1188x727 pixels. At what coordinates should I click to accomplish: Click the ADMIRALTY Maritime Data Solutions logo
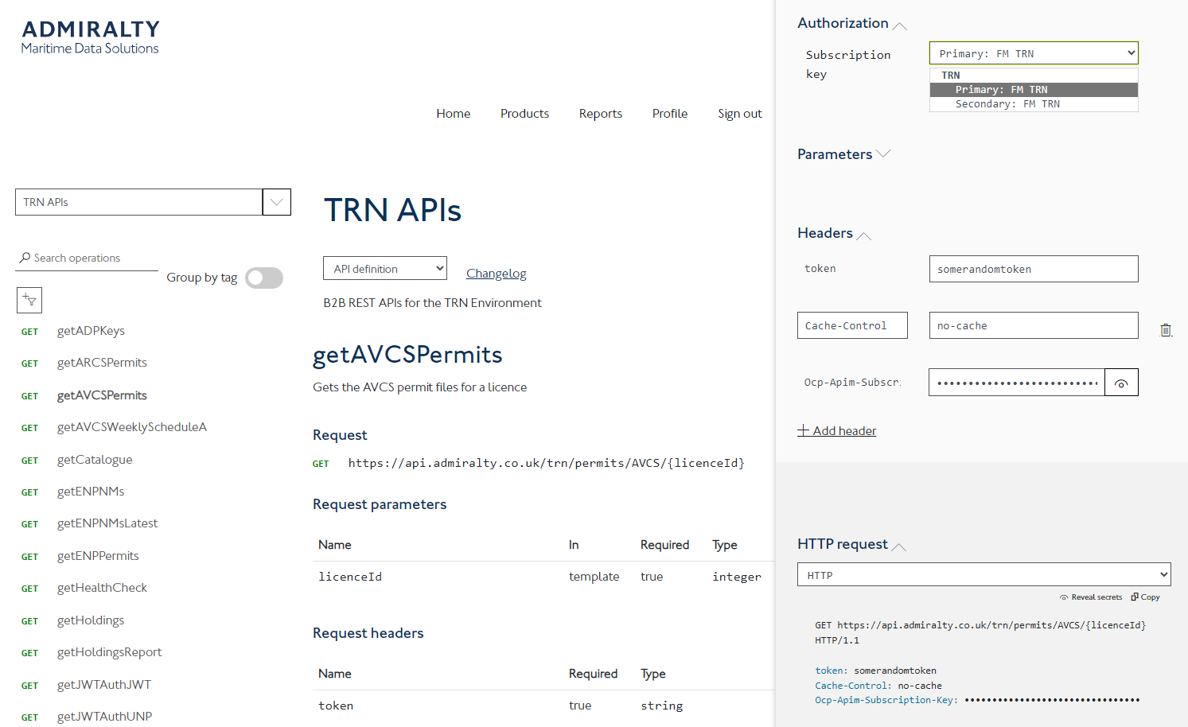tap(90, 37)
